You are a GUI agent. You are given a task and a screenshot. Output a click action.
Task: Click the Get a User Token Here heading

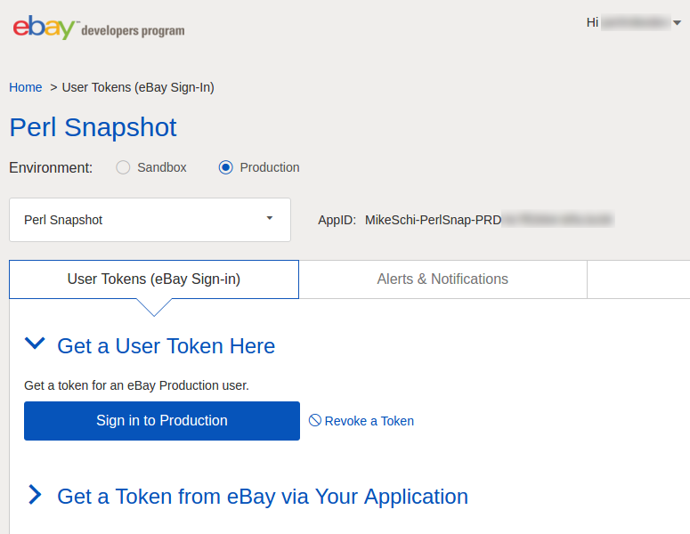[166, 346]
